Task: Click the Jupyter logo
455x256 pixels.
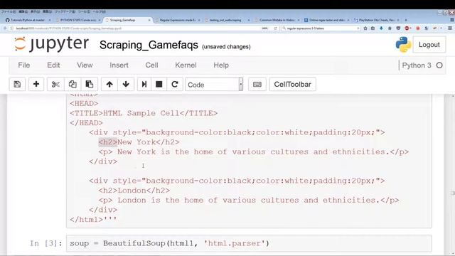Action: [51, 44]
